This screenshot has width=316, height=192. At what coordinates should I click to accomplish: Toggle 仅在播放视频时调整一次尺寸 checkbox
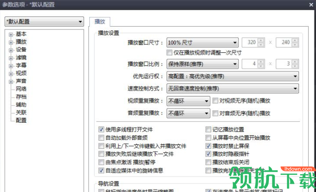[169, 52]
